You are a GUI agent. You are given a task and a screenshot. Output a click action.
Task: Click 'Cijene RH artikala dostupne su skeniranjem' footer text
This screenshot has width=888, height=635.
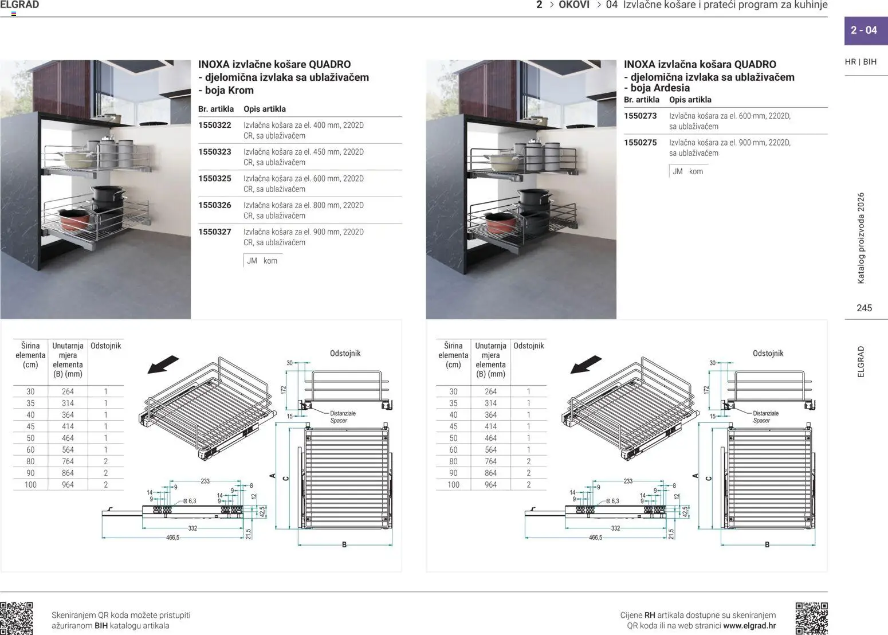tap(698, 615)
